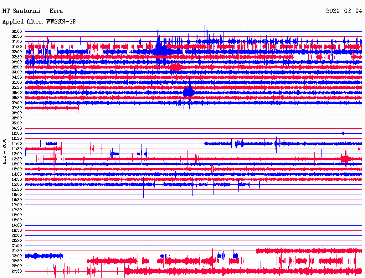Screen dimensions: 365x278
Task: Click the vertical channel label 'EHZ – 2000'
Action: point(4,151)
